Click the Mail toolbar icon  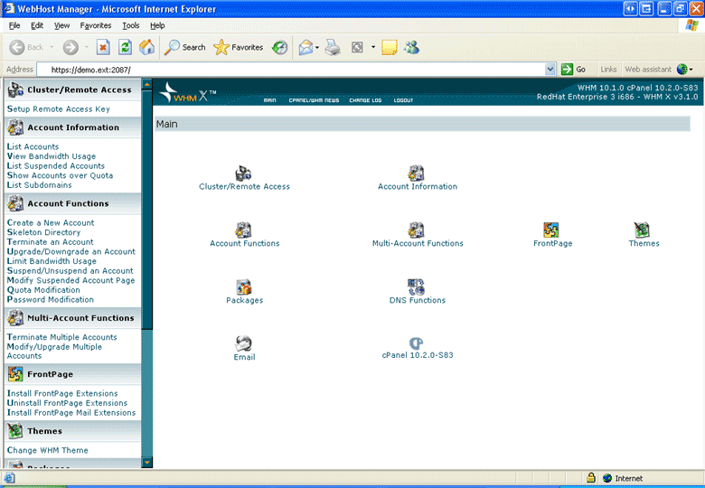click(x=305, y=47)
